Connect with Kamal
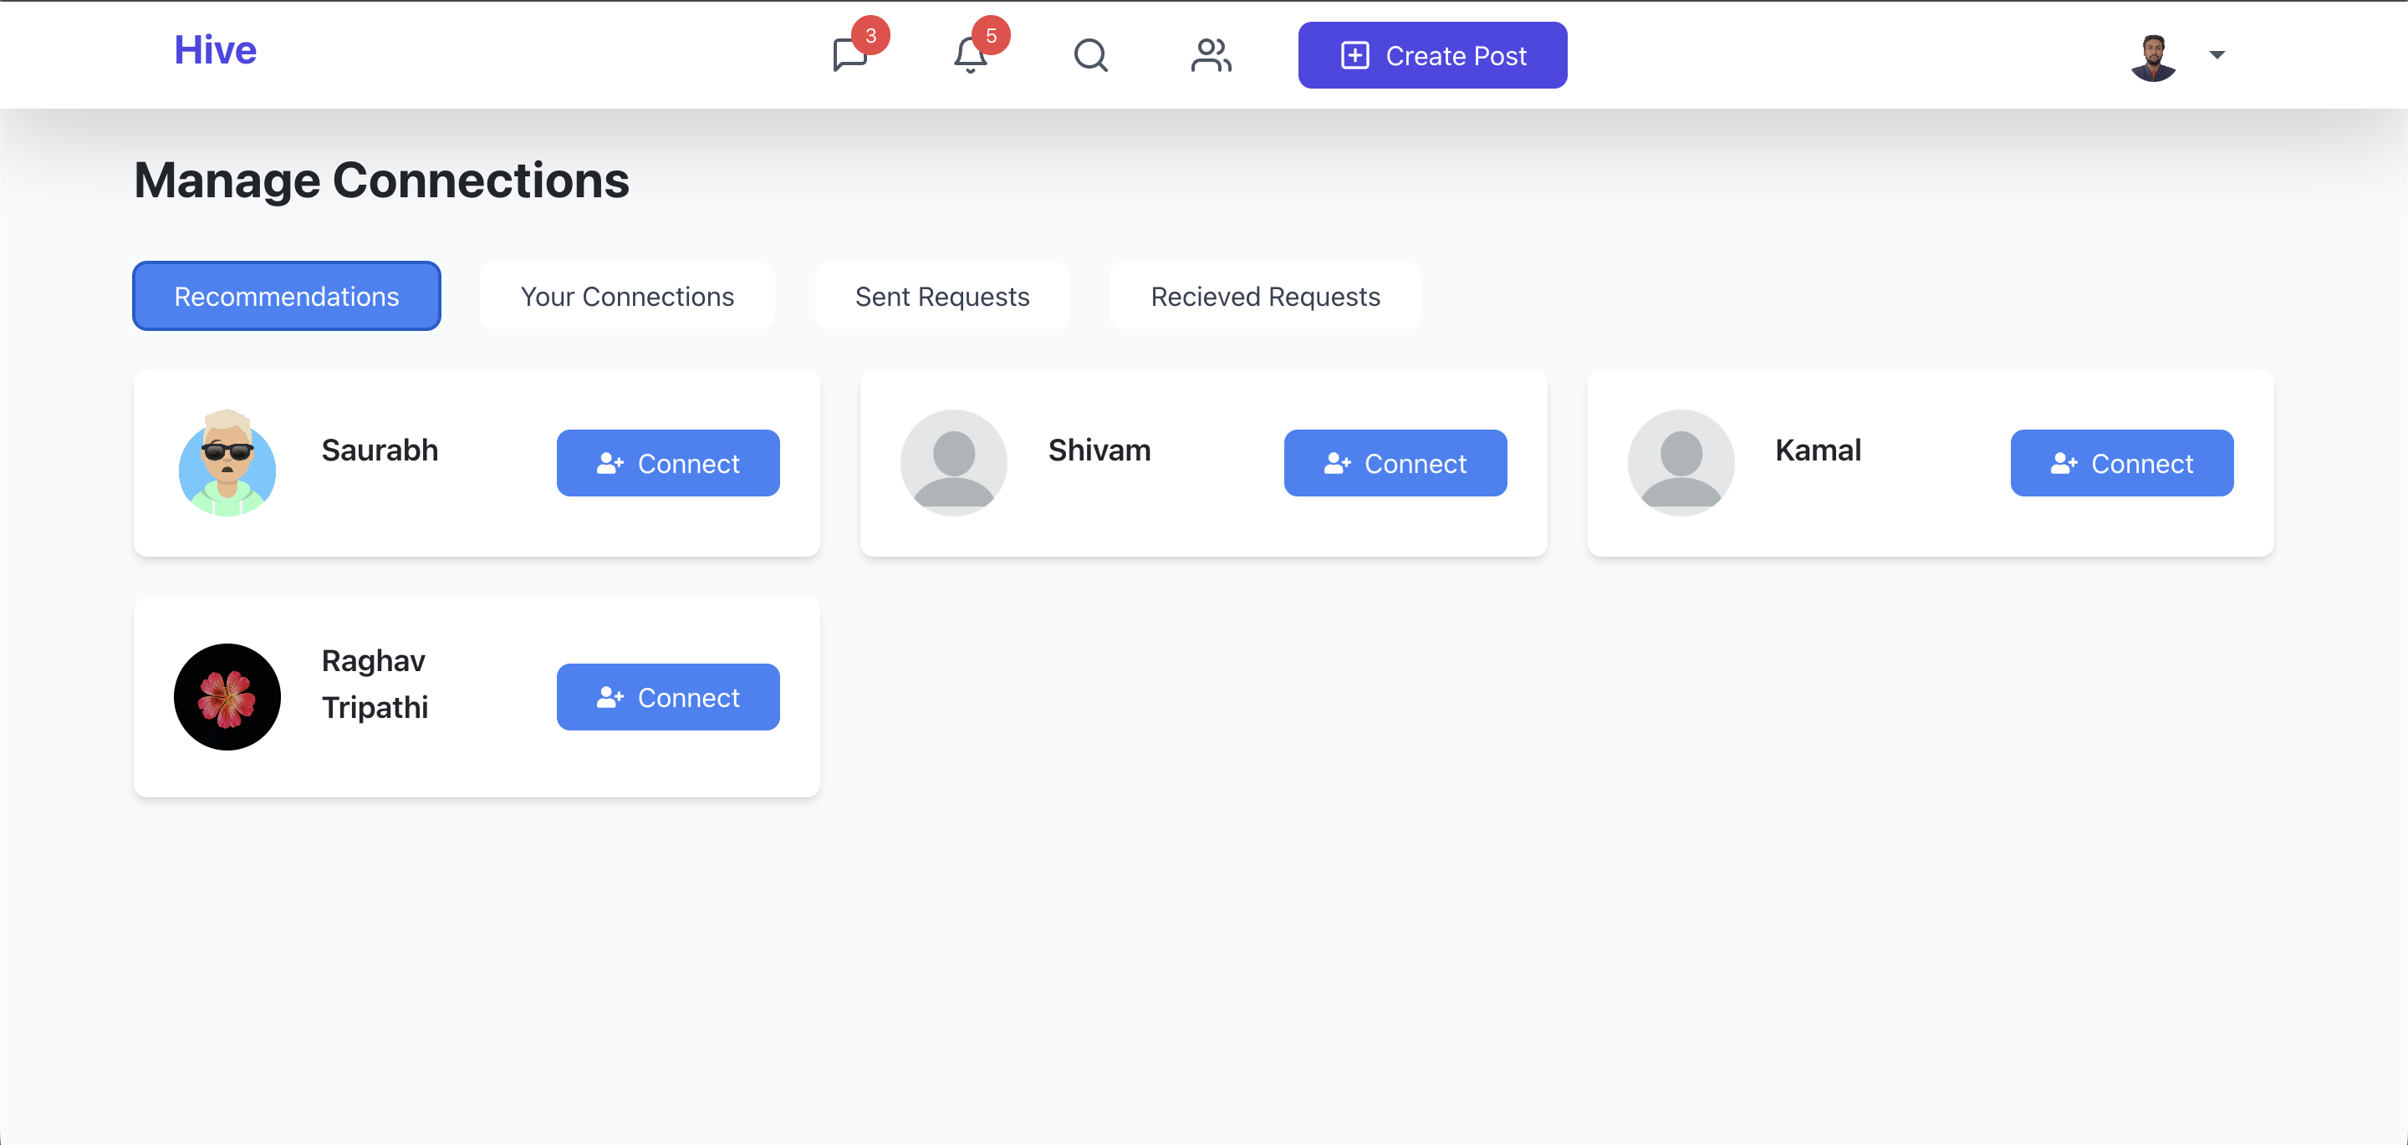Image resolution: width=2408 pixels, height=1145 pixels. click(2121, 463)
